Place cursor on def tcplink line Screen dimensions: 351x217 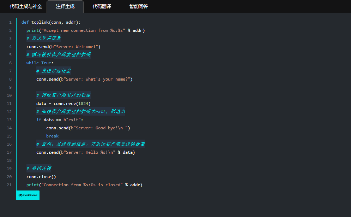point(51,22)
